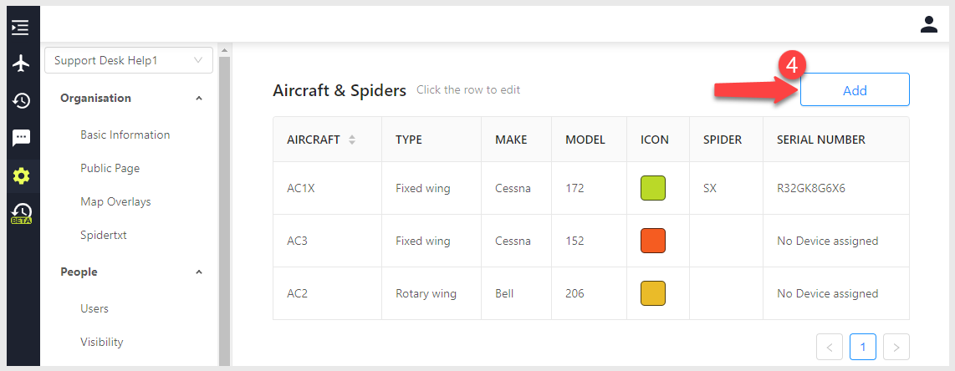Open the Support Desk Help1 dropdown
The image size is (955, 371).
click(x=129, y=60)
